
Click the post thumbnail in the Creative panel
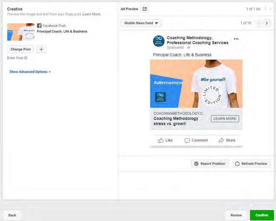21,32
